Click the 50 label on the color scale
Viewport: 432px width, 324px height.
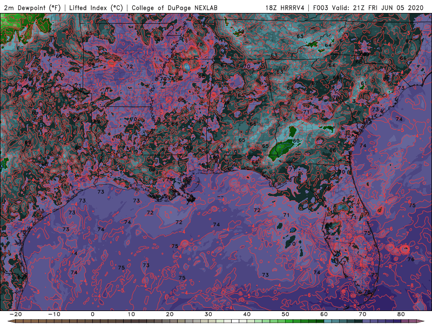286,314
